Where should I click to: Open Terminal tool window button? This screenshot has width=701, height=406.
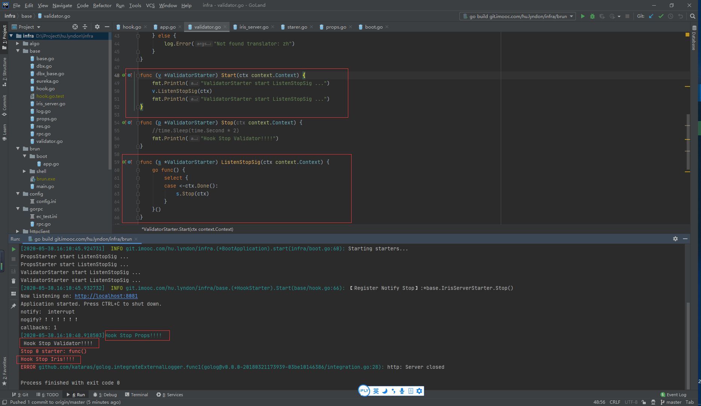point(136,394)
